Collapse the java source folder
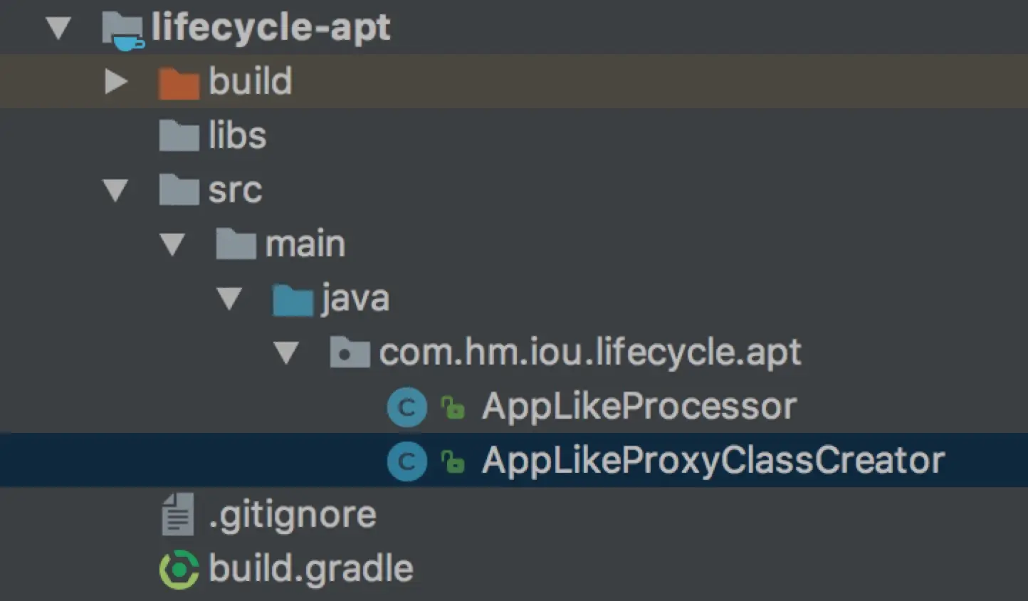 click(x=229, y=299)
